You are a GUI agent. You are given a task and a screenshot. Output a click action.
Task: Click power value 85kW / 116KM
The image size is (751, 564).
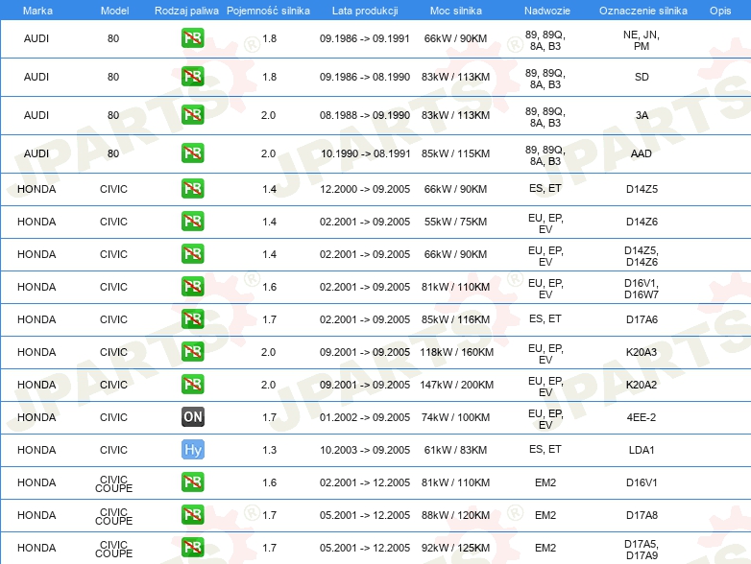455,319
